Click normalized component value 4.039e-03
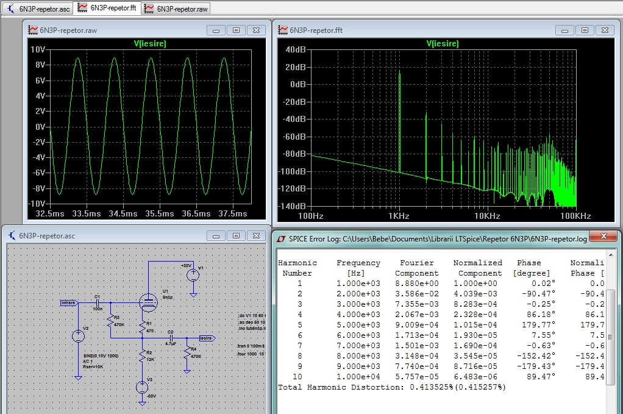Viewport: 623px width, 414px height. (x=475, y=294)
